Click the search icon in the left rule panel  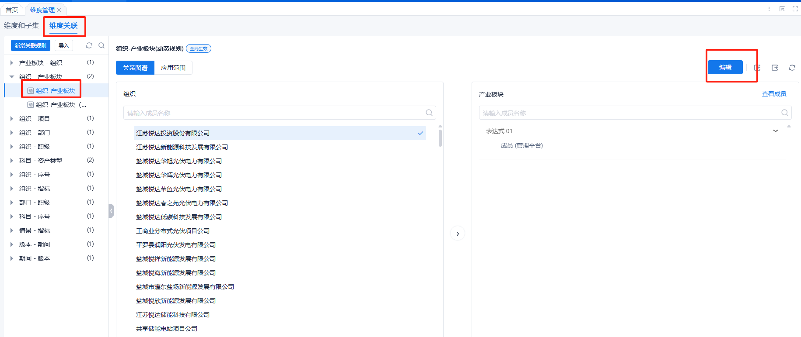pos(101,45)
